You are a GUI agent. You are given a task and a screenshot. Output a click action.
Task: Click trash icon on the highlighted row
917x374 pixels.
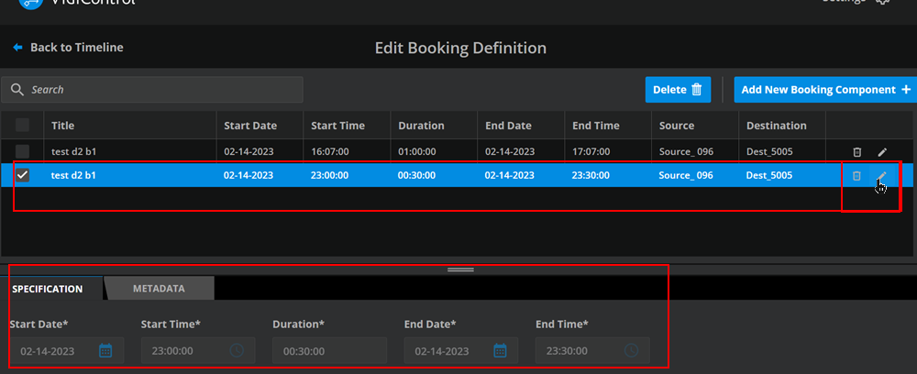pos(856,175)
